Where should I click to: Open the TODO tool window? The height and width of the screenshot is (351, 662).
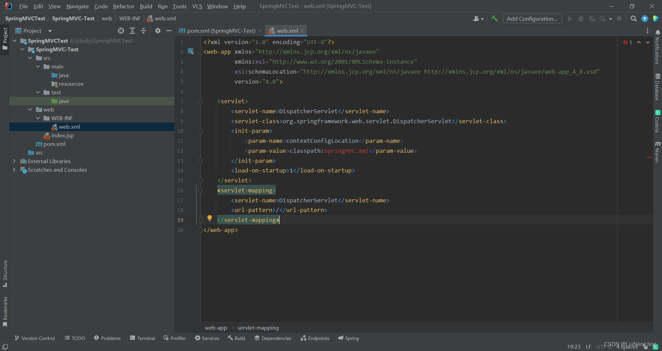[x=75, y=338]
